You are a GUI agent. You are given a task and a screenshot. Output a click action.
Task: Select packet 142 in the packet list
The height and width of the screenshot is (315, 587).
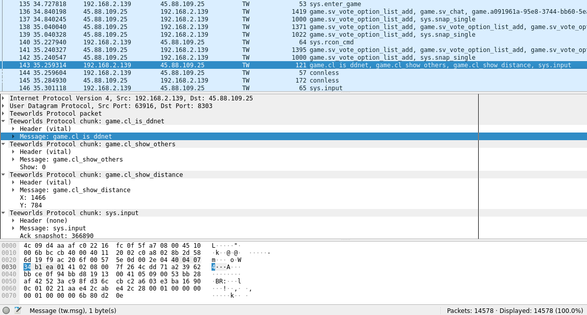tap(293, 58)
